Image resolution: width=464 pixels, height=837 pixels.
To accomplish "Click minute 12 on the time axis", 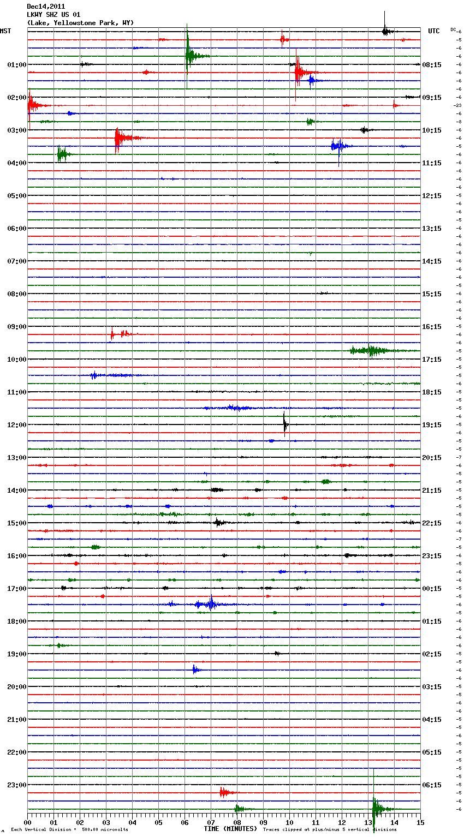I will [342, 822].
